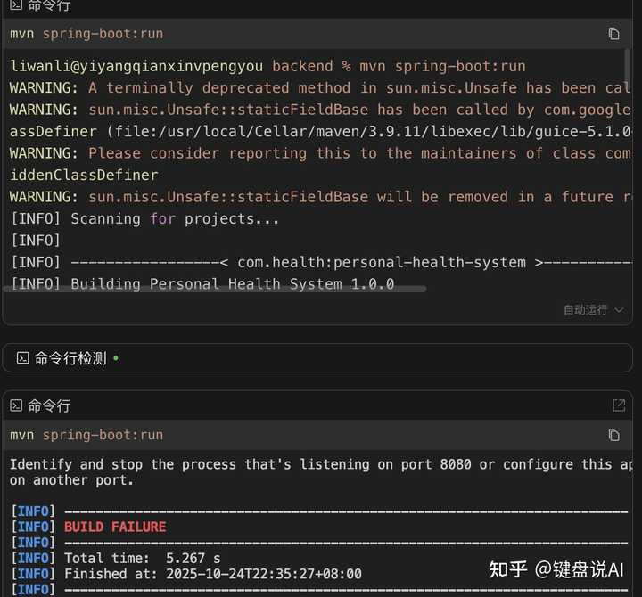Click the red BUILD FAILURE text
Screen dimensions: 642x597
click(x=115, y=527)
